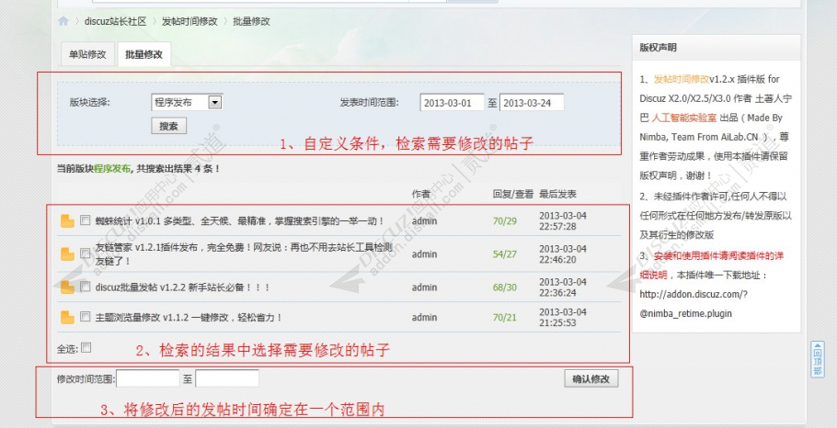Click reply count 70/29

point(504,220)
